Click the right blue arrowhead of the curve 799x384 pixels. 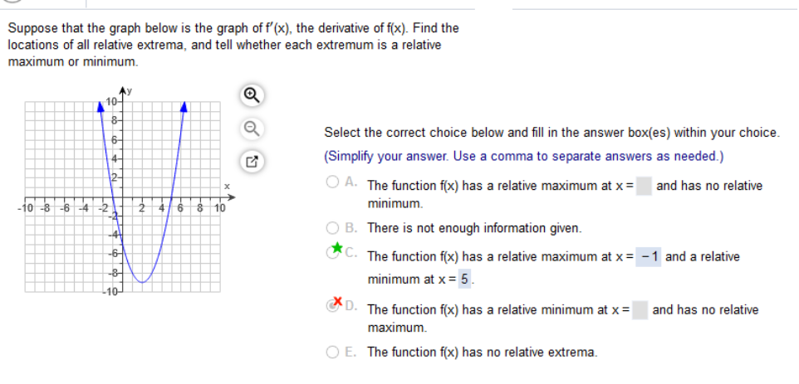click(x=184, y=105)
